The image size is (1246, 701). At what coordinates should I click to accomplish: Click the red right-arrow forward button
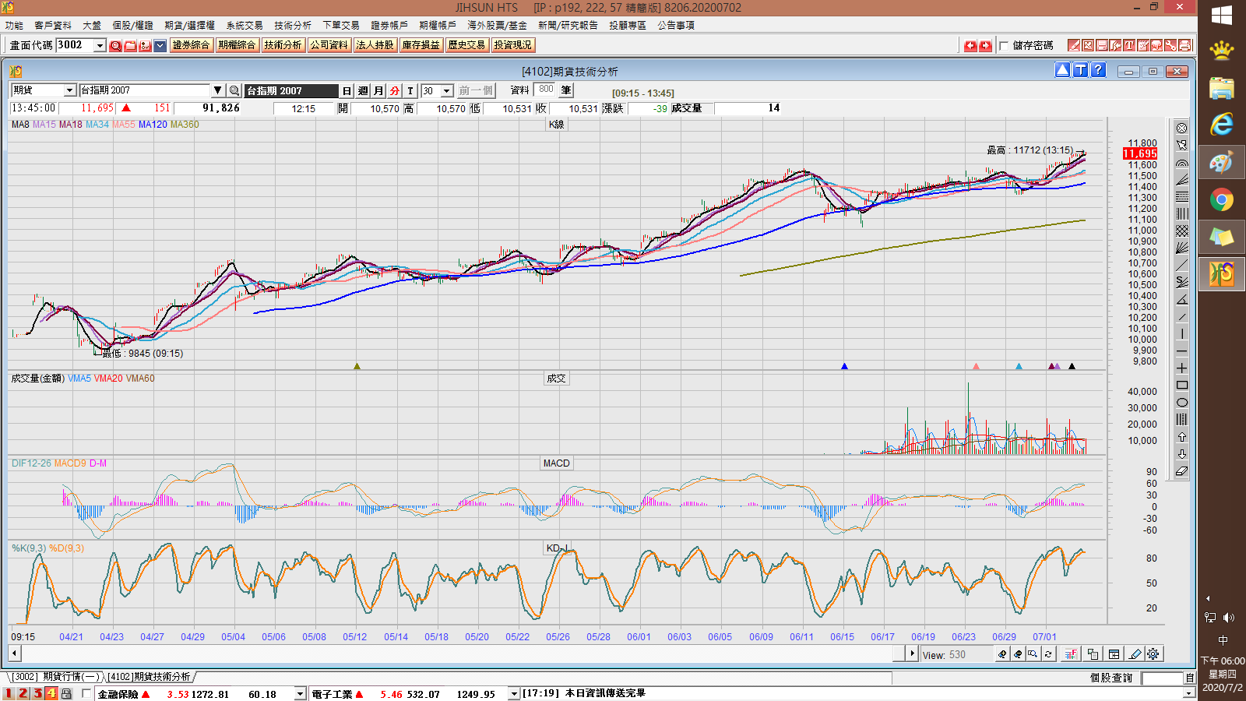(985, 46)
